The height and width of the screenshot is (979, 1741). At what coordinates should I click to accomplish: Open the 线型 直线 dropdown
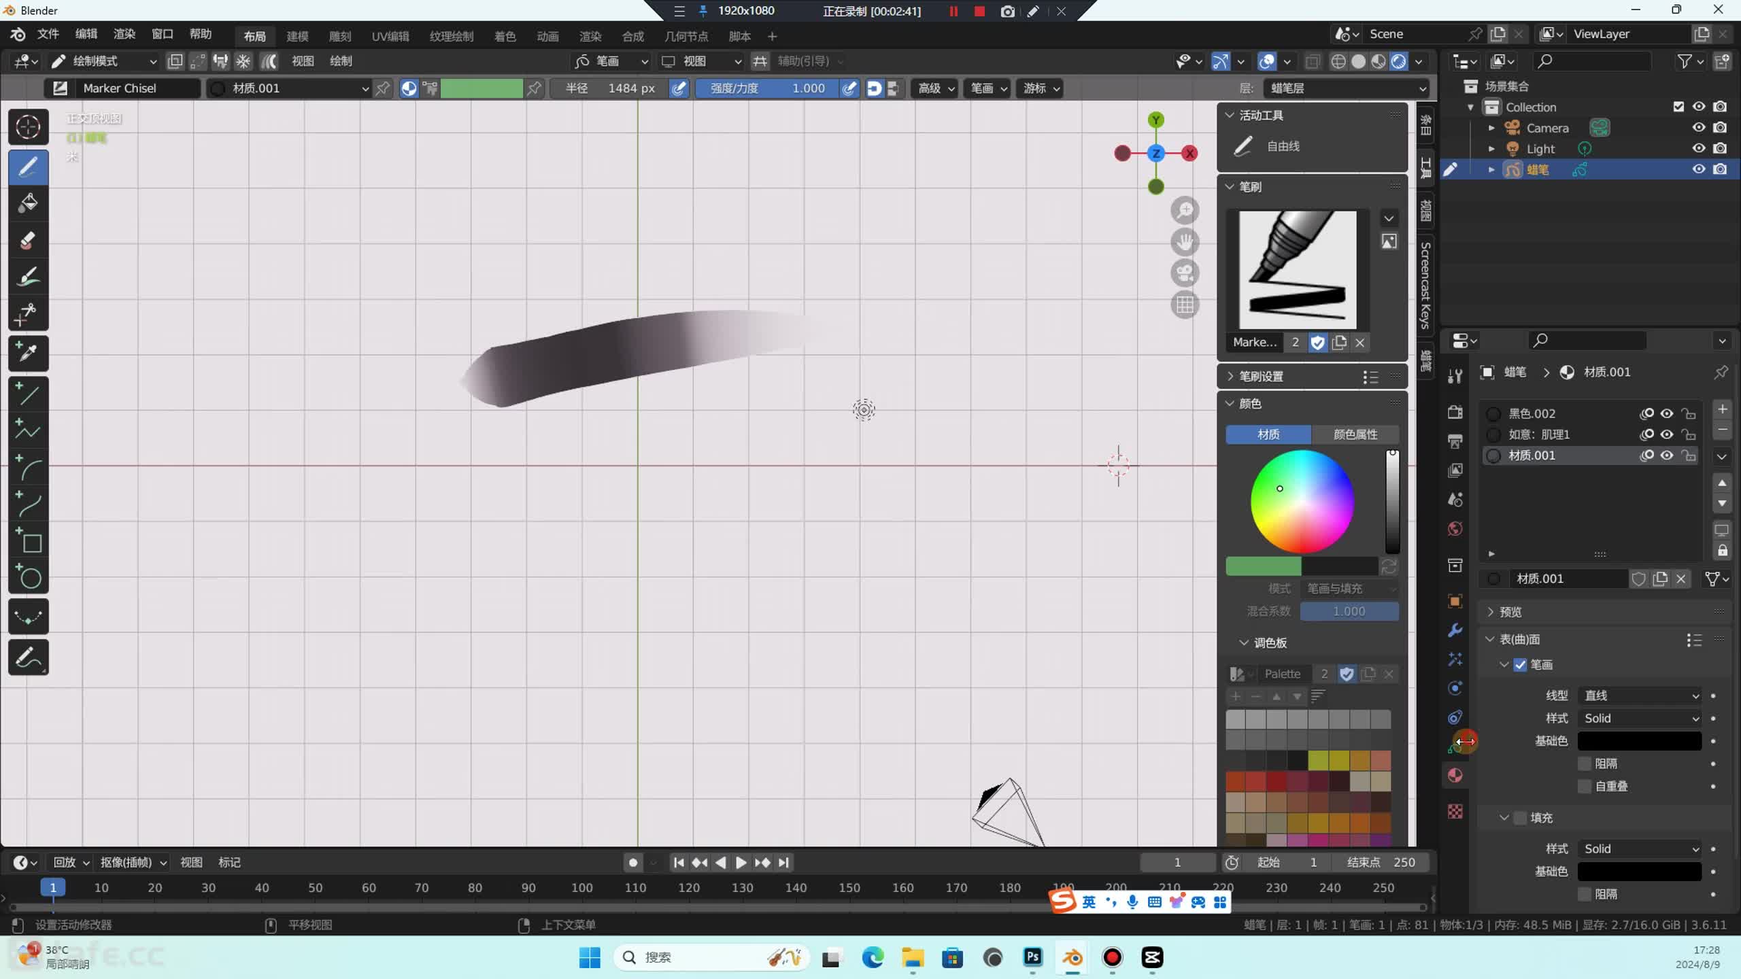(x=1640, y=695)
